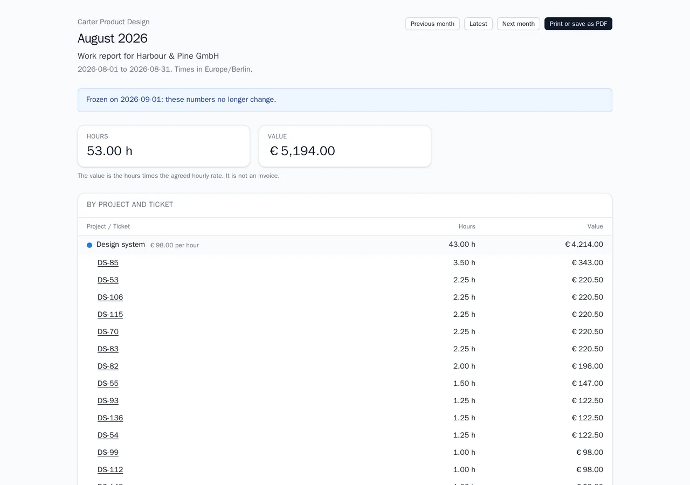
Task: Open ticket DS-85
Action: click(108, 263)
